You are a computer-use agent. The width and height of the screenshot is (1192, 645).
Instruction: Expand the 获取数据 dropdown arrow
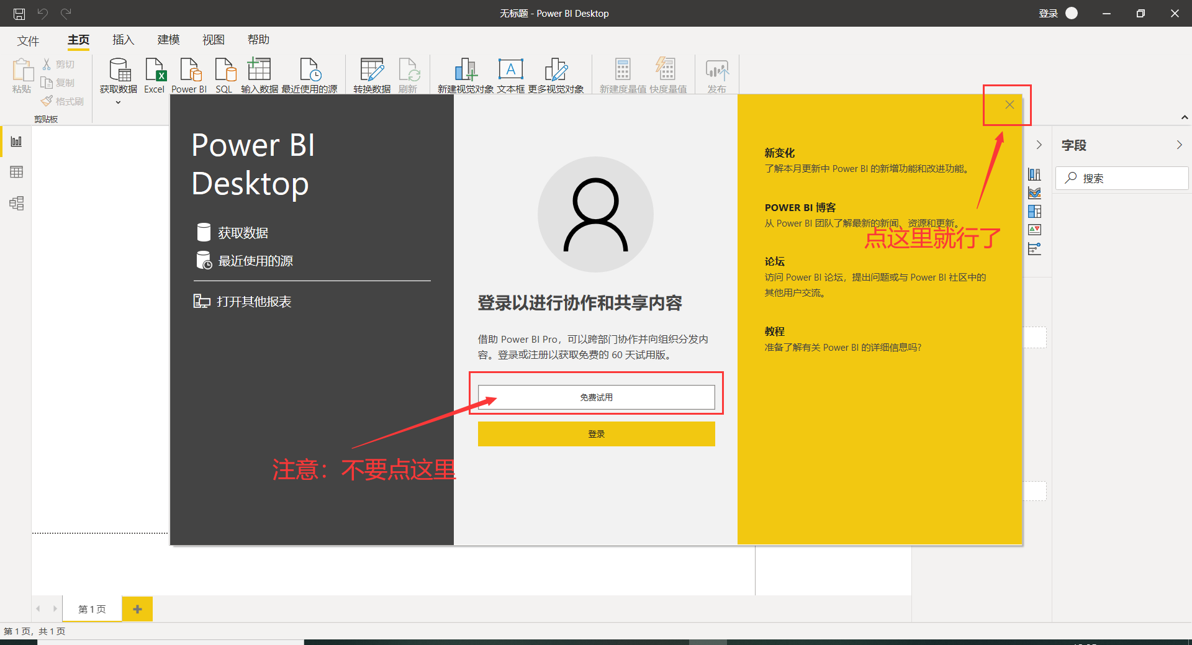pyautogui.click(x=118, y=102)
